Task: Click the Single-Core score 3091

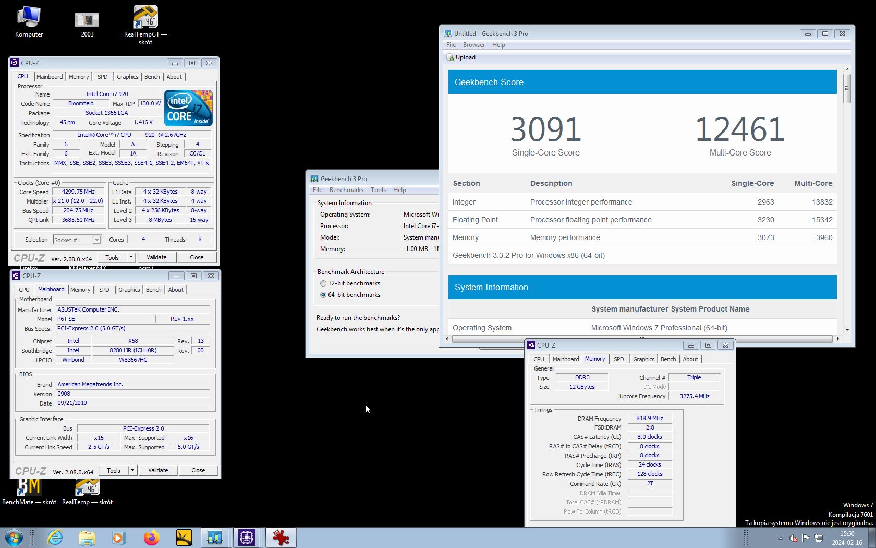Action: coord(545,129)
